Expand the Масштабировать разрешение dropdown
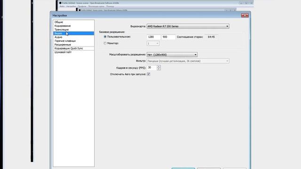301x169 pixels. point(172,55)
